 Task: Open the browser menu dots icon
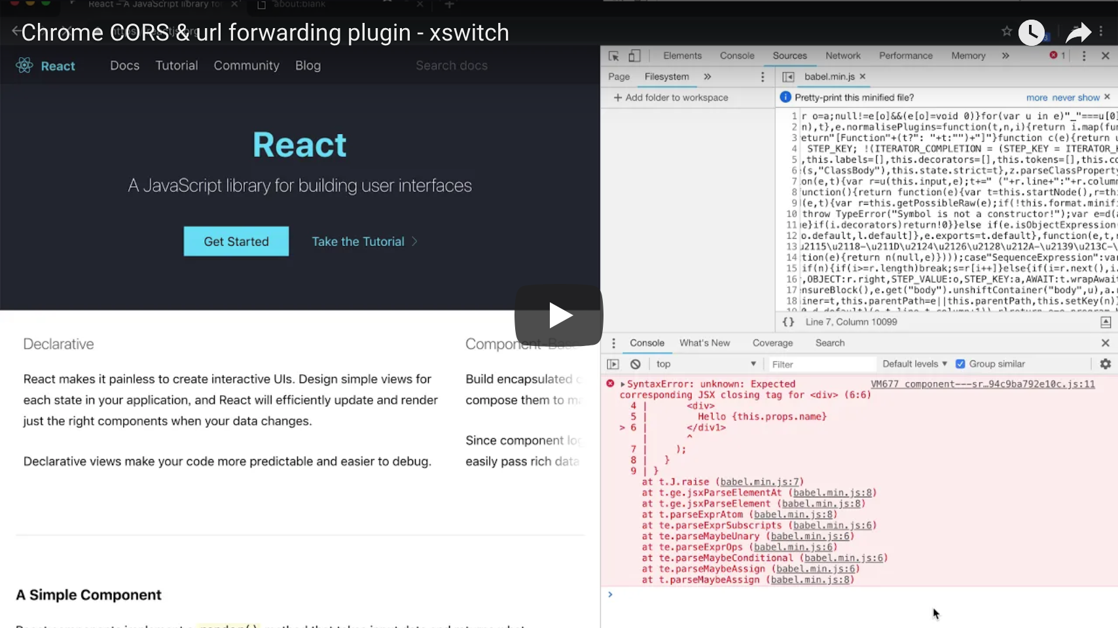[1101, 31]
